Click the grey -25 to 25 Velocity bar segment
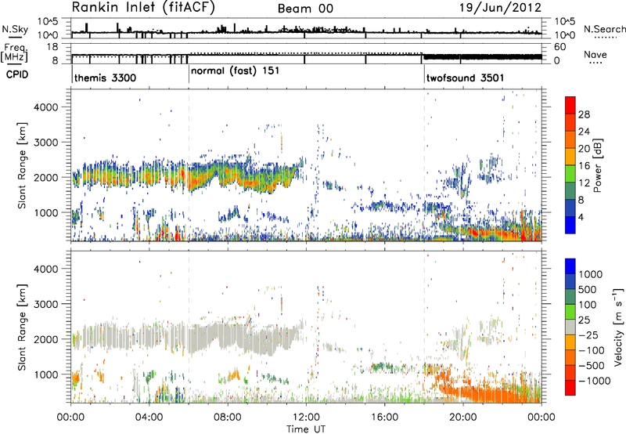The width and height of the screenshot is (626, 434). [570, 327]
